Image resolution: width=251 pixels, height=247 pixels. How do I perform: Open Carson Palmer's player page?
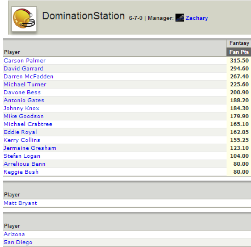tap(24, 61)
